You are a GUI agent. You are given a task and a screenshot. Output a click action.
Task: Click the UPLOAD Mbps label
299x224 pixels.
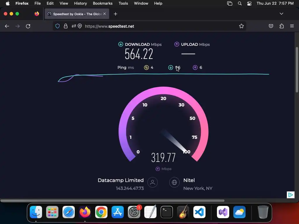click(195, 44)
